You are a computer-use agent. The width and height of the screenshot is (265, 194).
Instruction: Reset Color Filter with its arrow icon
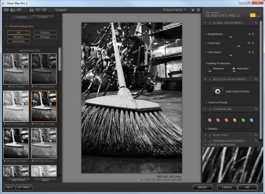click(256, 109)
